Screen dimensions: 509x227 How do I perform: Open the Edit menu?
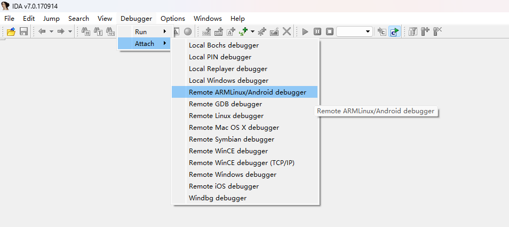tap(29, 19)
